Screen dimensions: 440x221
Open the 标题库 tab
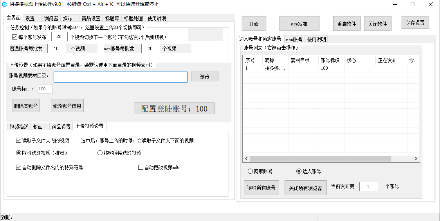[112, 18]
